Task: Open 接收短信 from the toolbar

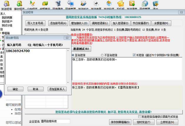Action: (x=19, y=4)
